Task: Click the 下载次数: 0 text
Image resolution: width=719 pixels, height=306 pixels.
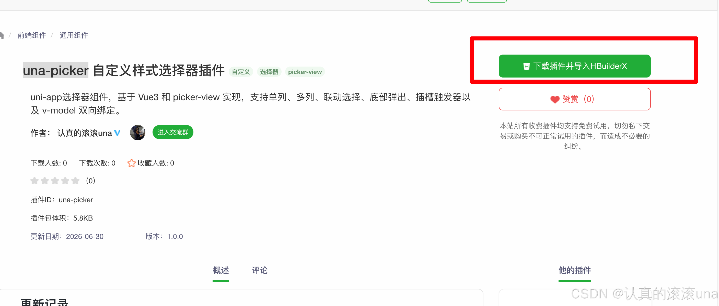Action: point(97,163)
